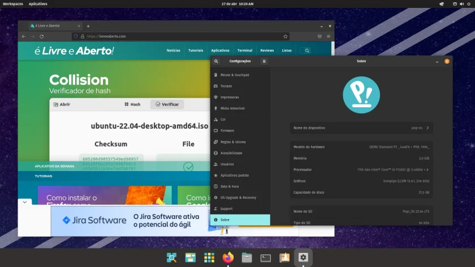Open Pocket save icon in Firefox toolbar
The image size is (475, 267).
[x=319, y=36]
